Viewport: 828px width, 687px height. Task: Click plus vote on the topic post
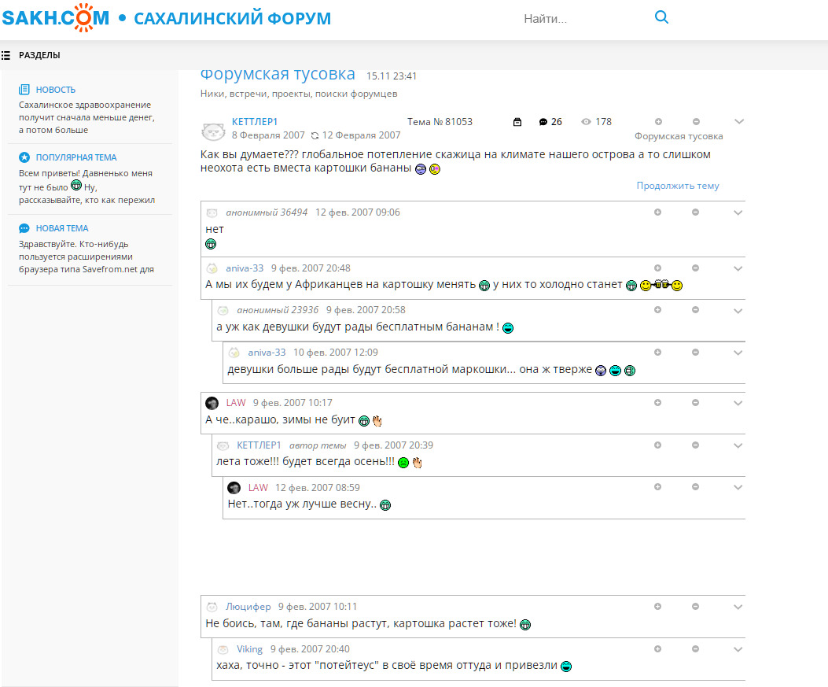click(658, 121)
